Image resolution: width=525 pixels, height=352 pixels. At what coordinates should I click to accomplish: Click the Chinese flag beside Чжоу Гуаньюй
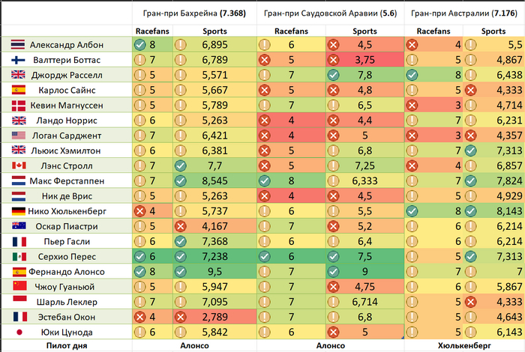point(18,287)
